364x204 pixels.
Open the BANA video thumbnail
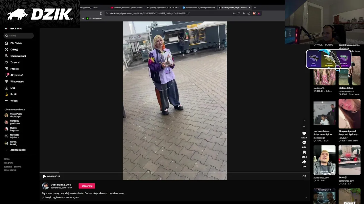(349, 160)
